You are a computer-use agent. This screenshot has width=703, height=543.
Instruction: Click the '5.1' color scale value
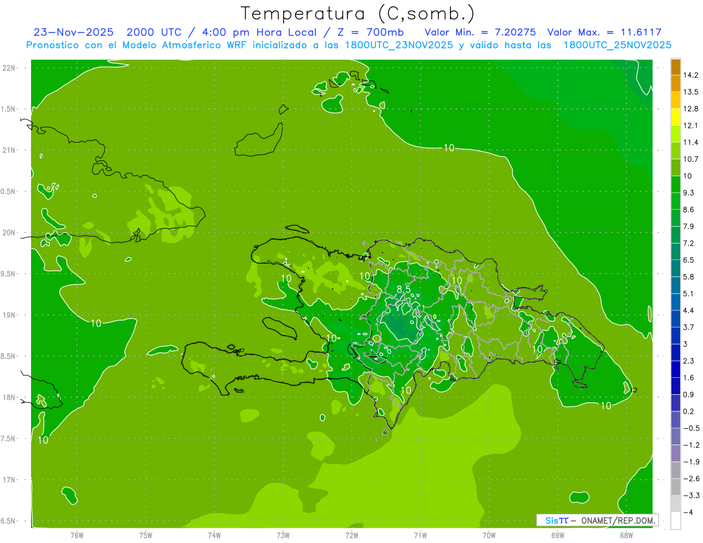tap(689, 293)
